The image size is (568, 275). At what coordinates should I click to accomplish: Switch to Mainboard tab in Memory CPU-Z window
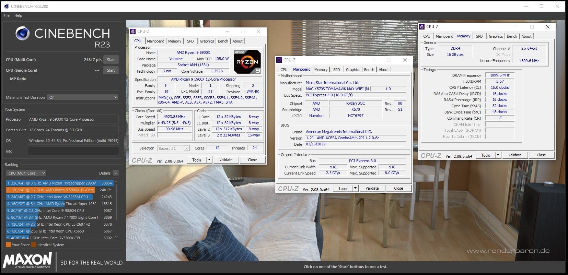[444, 36]
